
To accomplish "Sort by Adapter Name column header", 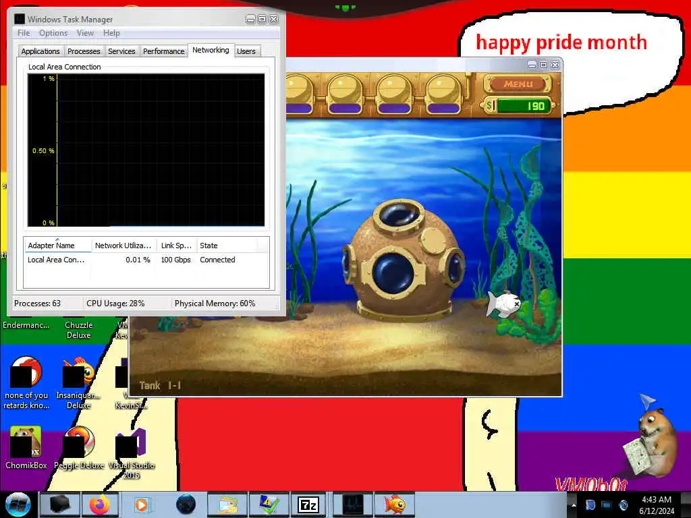I will 57,246.
